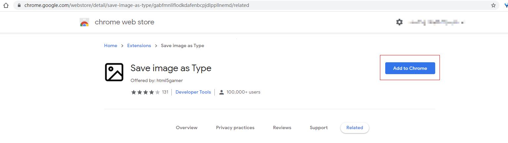Click the Chrome Web Store logo

click(84, 22)
